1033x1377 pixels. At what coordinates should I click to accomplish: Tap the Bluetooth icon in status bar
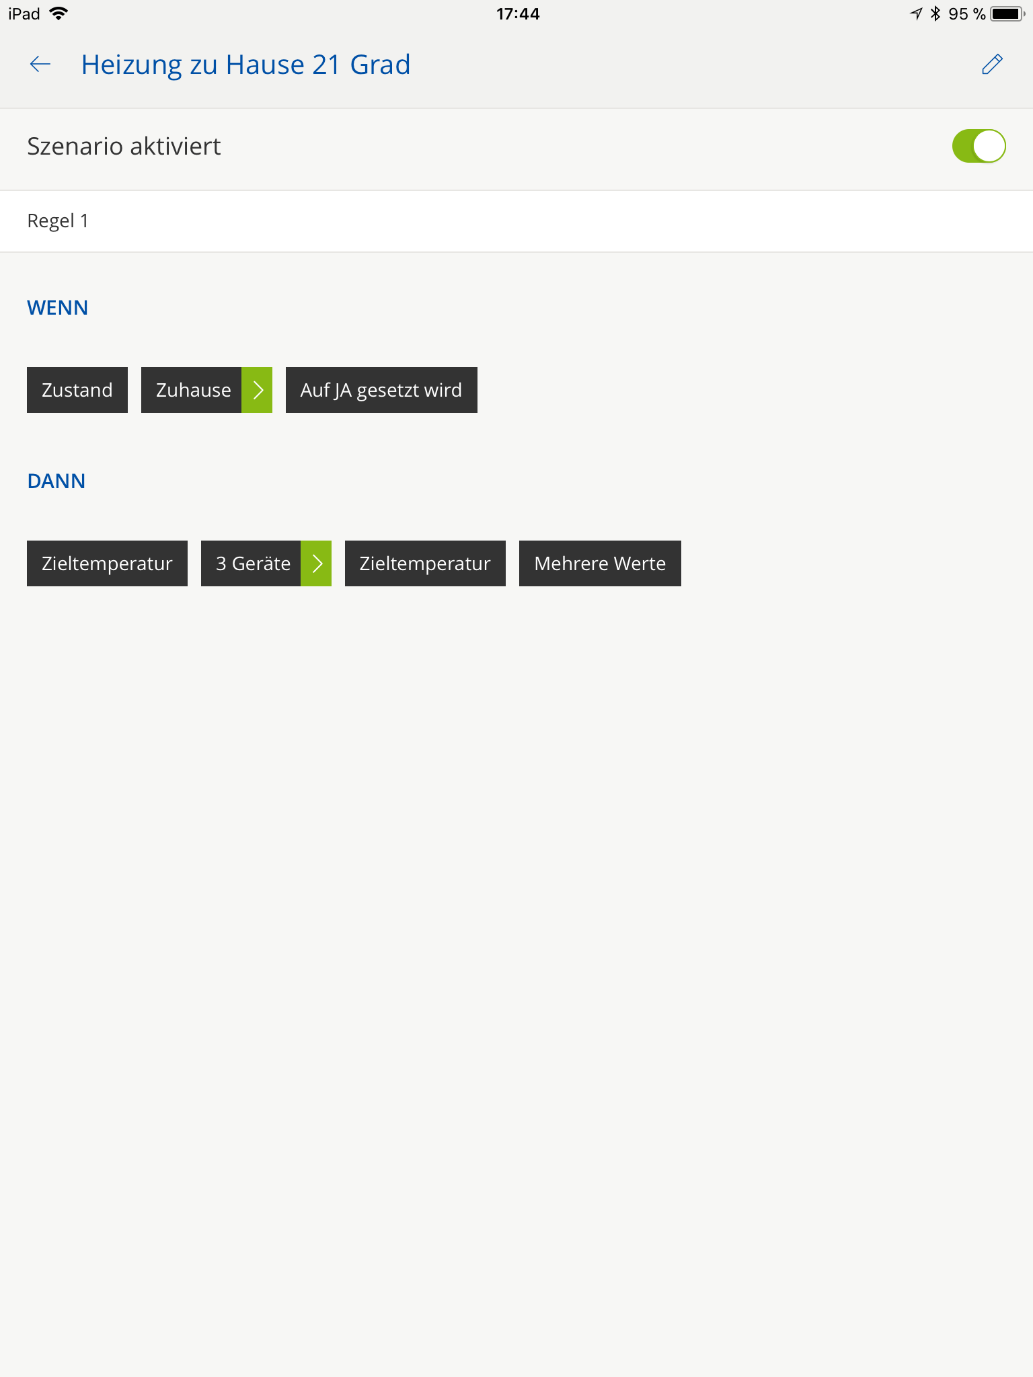(935, 14)
